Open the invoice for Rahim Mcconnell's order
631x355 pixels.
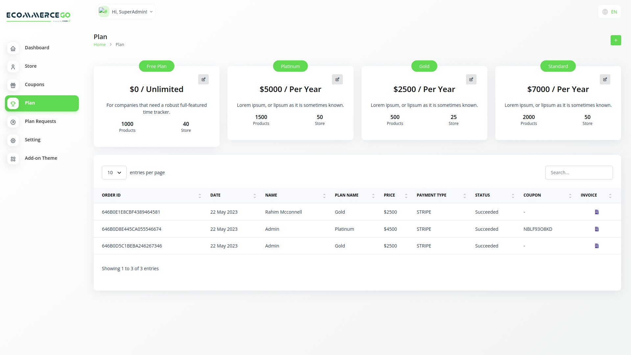point(596,212)
